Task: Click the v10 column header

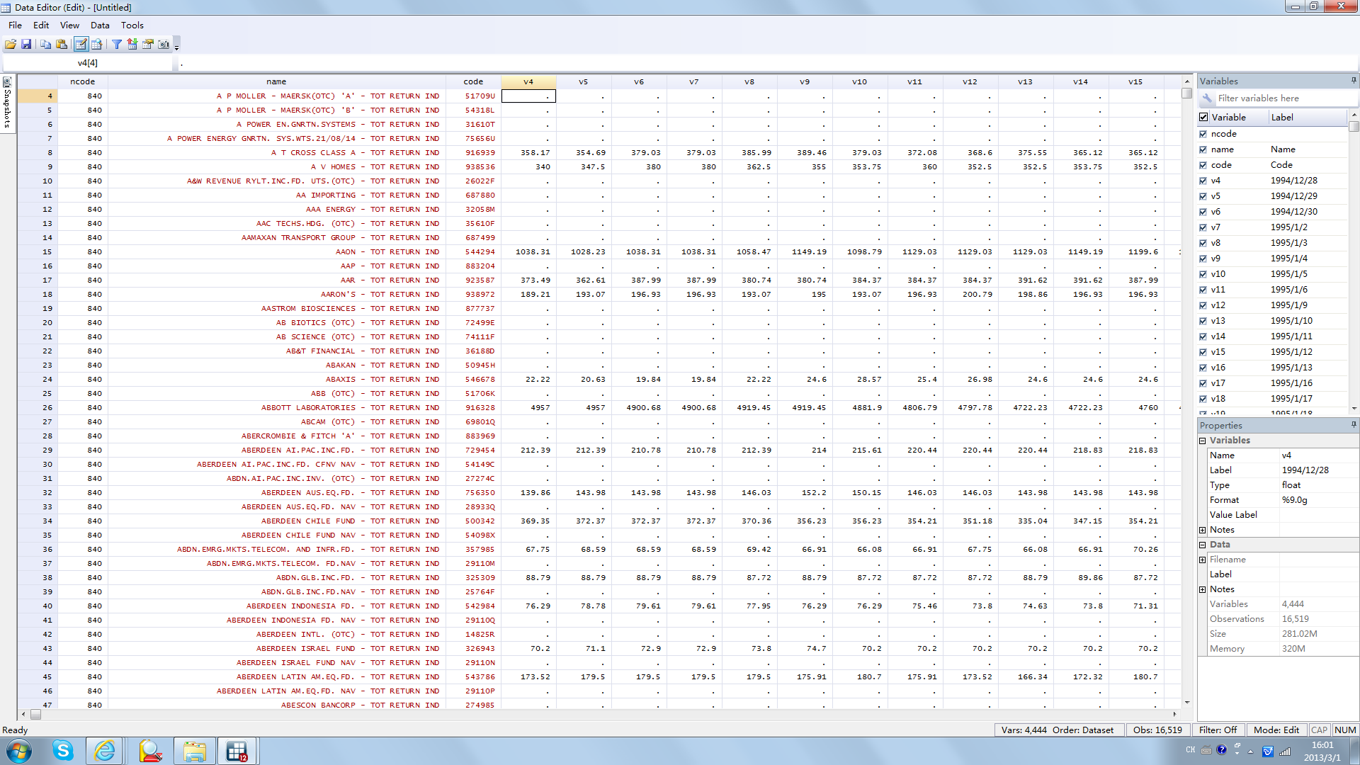Action: click(859, 81)
